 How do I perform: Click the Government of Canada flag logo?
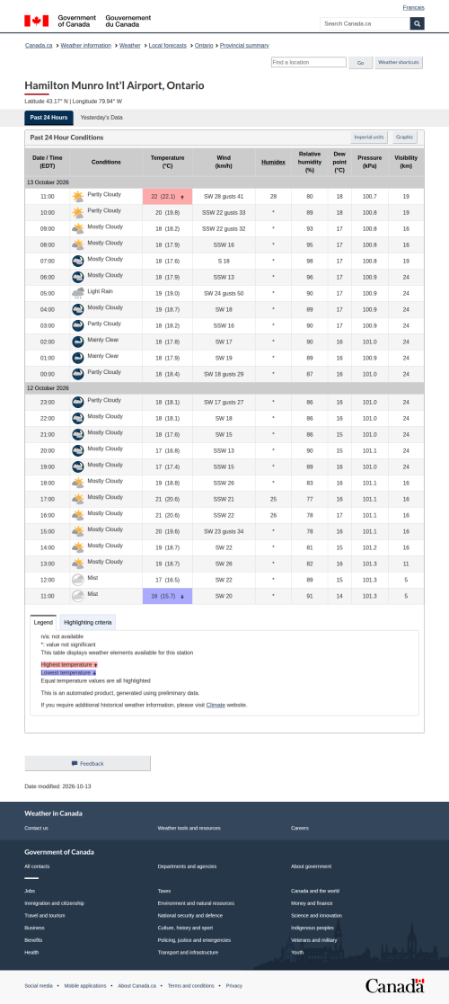[x=37, y=21]
